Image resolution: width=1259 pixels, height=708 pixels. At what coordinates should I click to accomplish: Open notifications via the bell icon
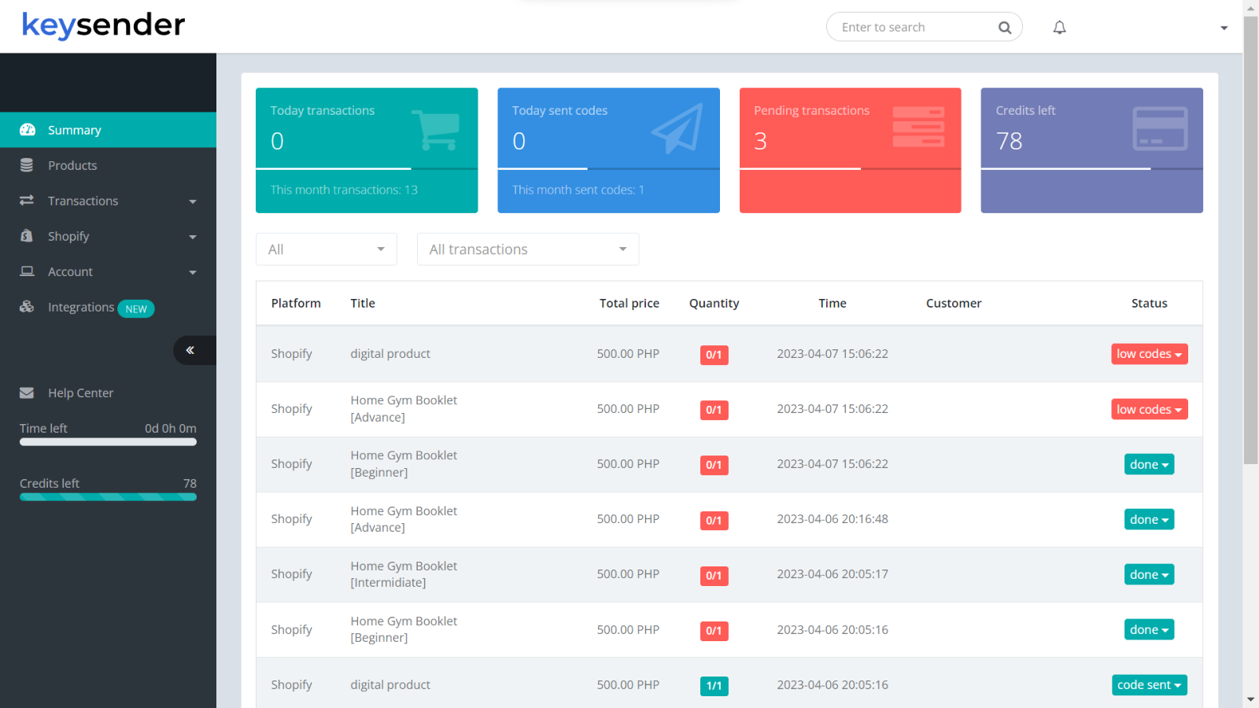coord(1058,27)
